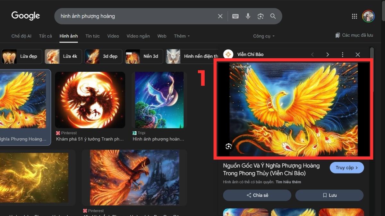Open the first related image below Chia sẻ
Image resolution: width=385 pixels, height=216 pixels.
pos(246,212)
